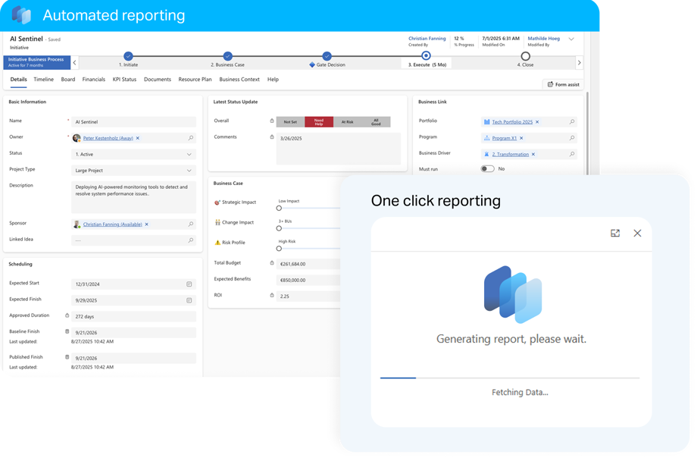Click next stage arrow in process bar

click(x=580, y=63)
